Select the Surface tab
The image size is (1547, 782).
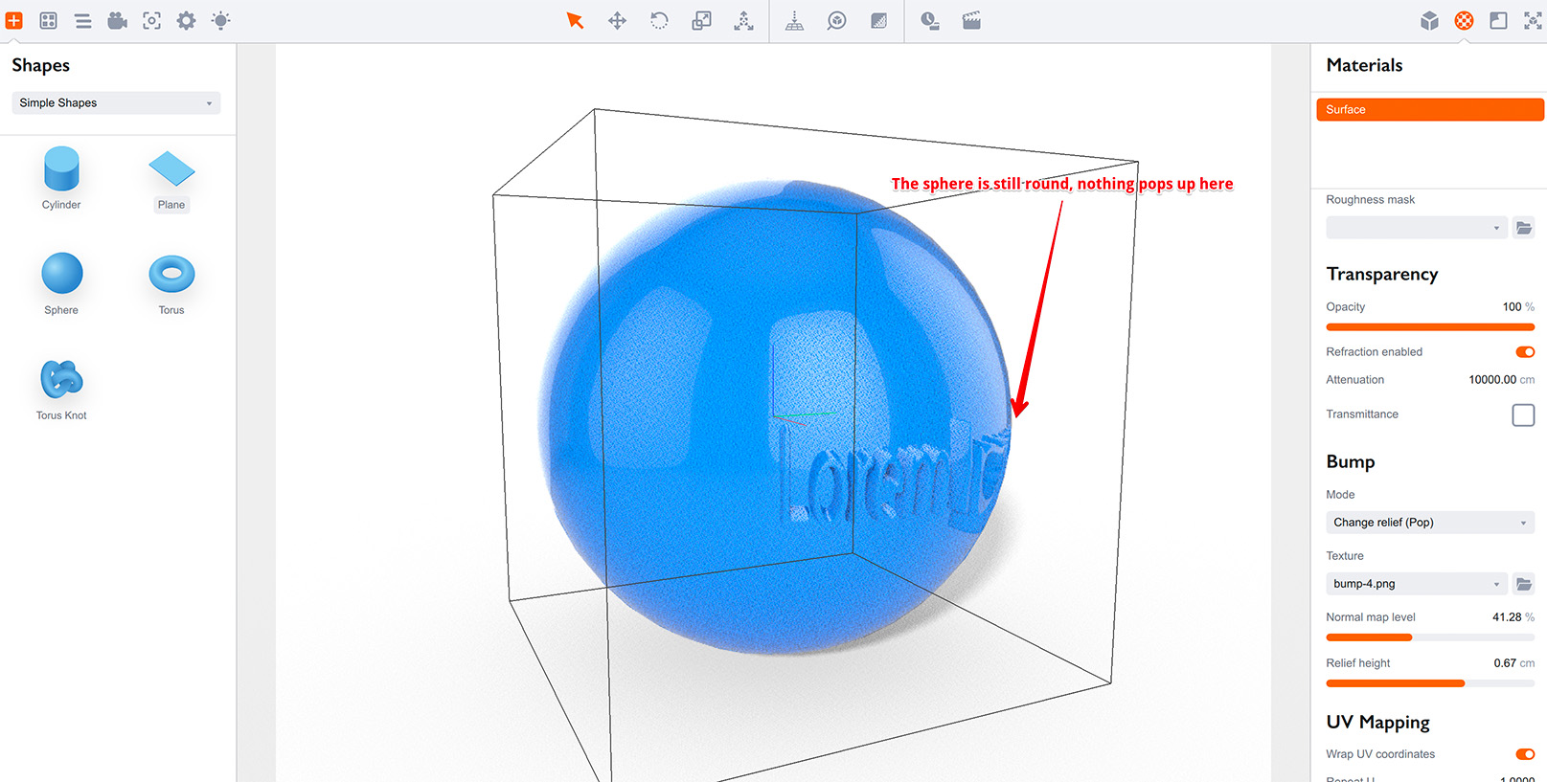tap(1429, 110)
